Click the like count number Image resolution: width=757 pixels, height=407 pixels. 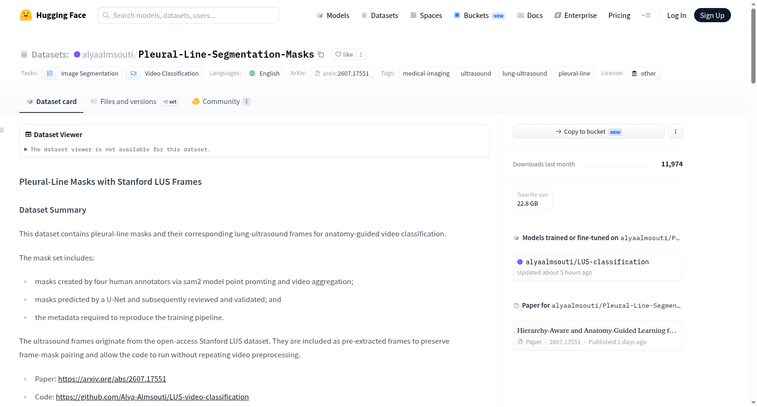coord(361,54)
